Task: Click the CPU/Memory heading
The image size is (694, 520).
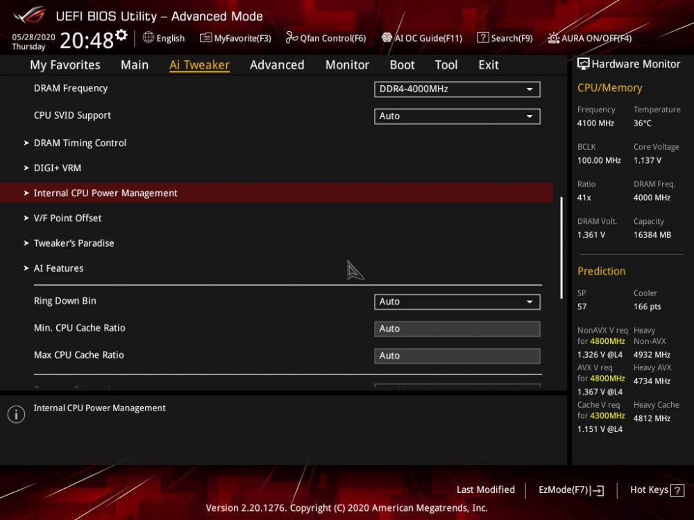Action: tap(609, 88)
